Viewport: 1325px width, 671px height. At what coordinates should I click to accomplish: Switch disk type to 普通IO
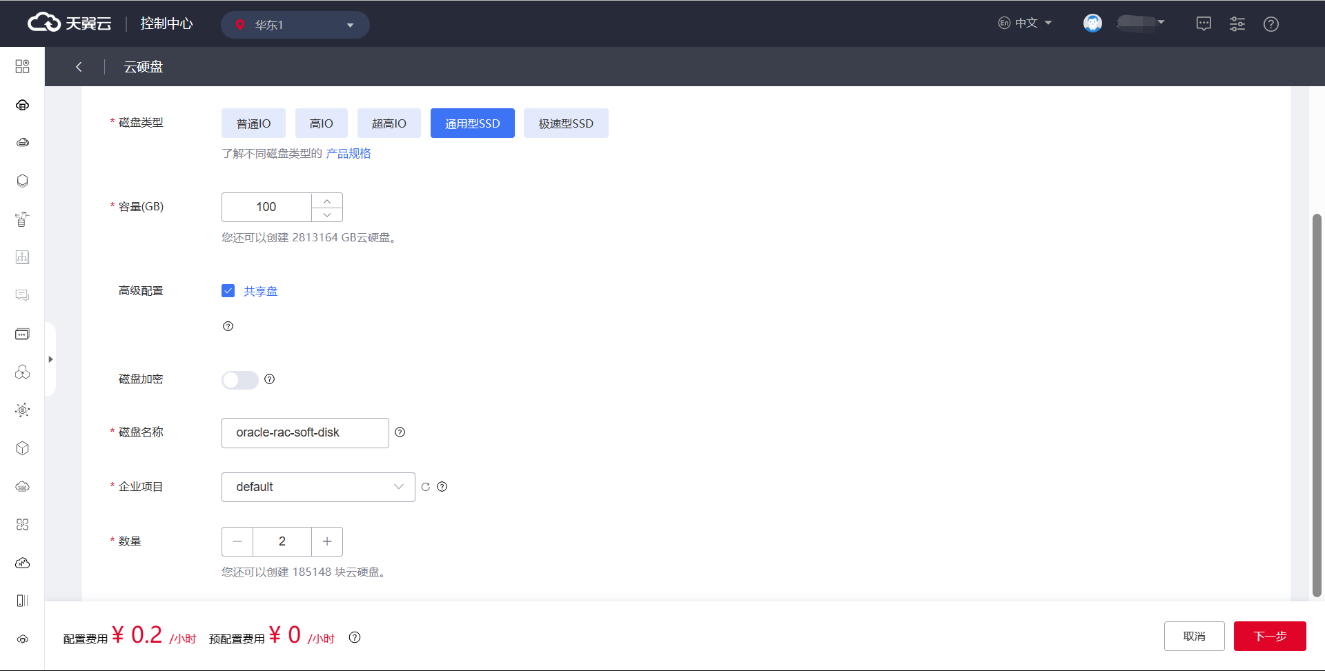(253, 123)
